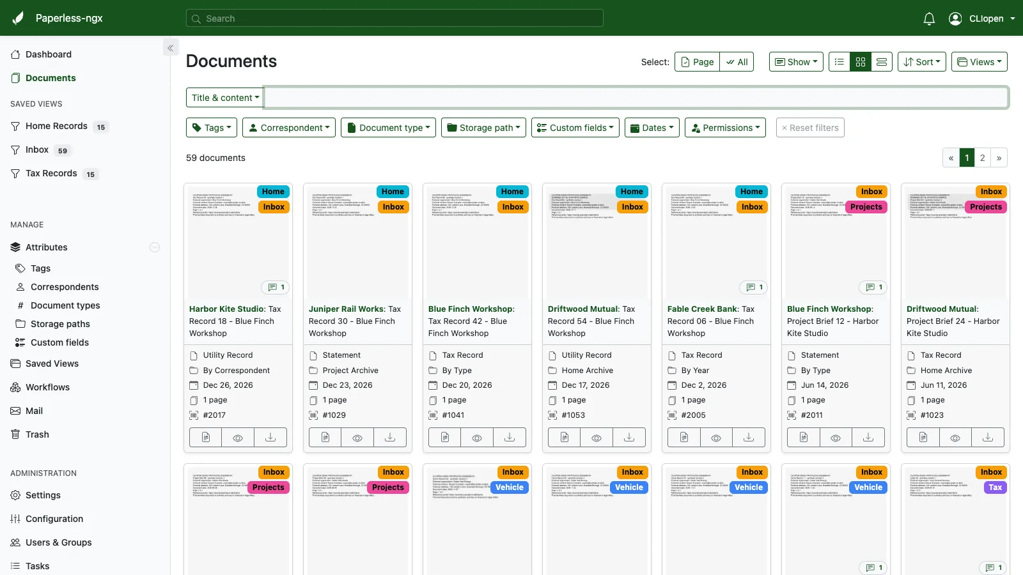Download document #1053
Image resolution: width=1023 pixels, height=575 pixels.
pos(629,438)
